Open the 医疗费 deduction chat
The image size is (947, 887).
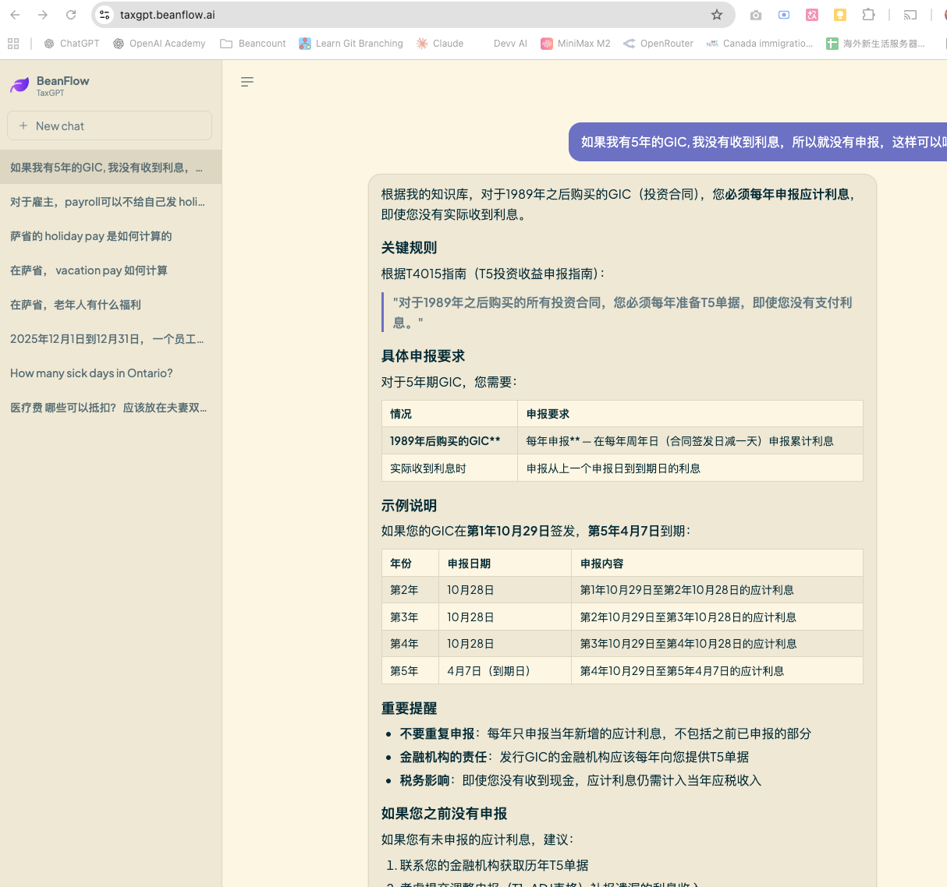[108, 408]
